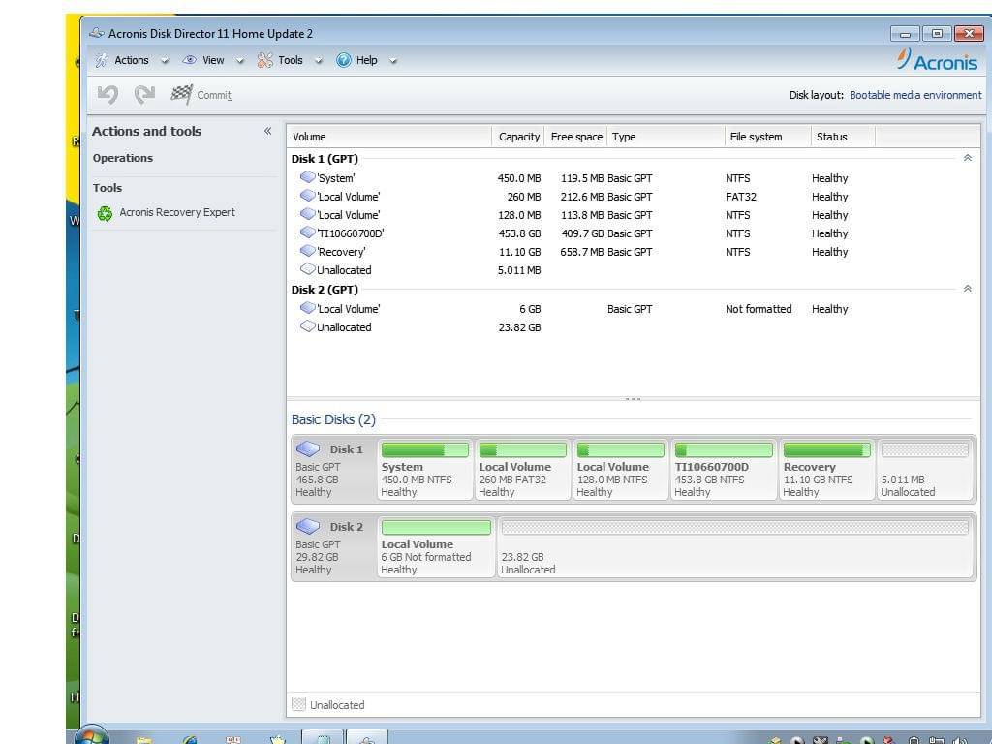This screenshot has width=992, height=744.
Task: Click the pane splitter dots handle
Action: (x=633, y=399)
